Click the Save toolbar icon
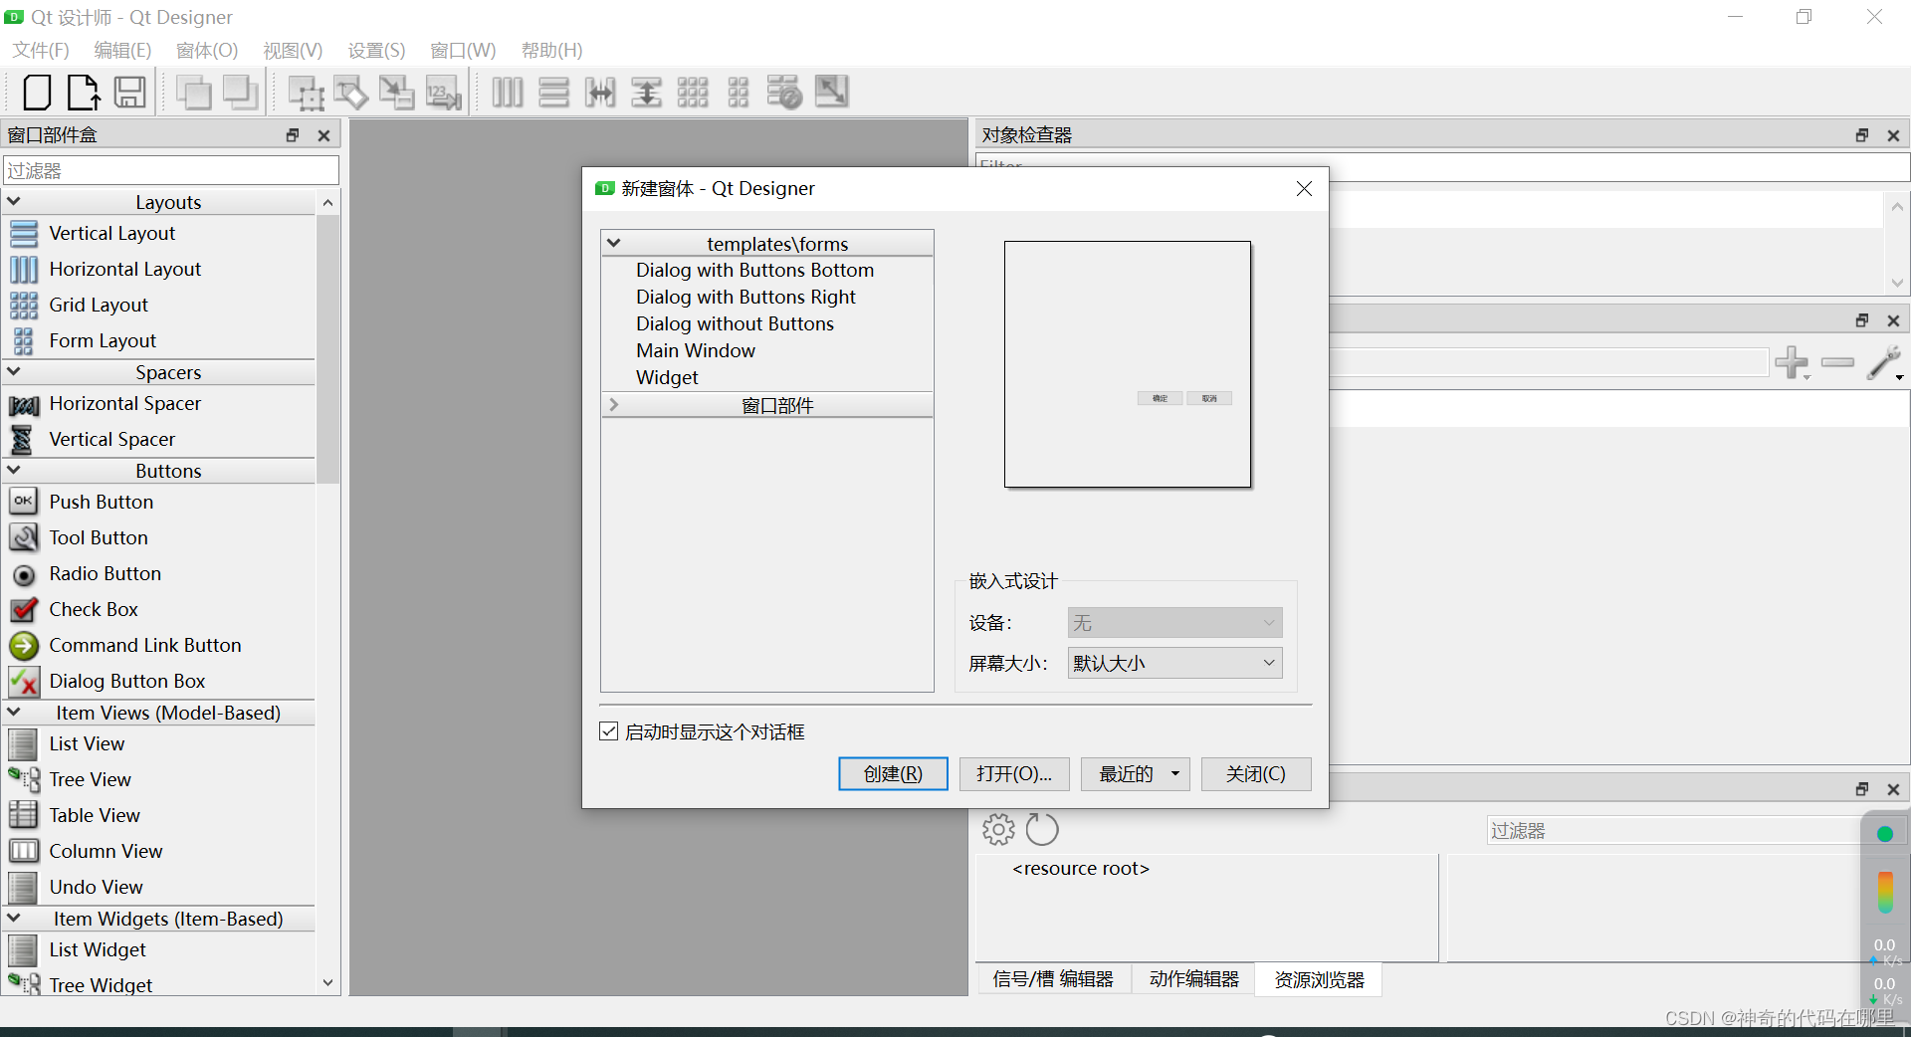The width and height of the screenshot is (1911, 1037). coord(129,93)
